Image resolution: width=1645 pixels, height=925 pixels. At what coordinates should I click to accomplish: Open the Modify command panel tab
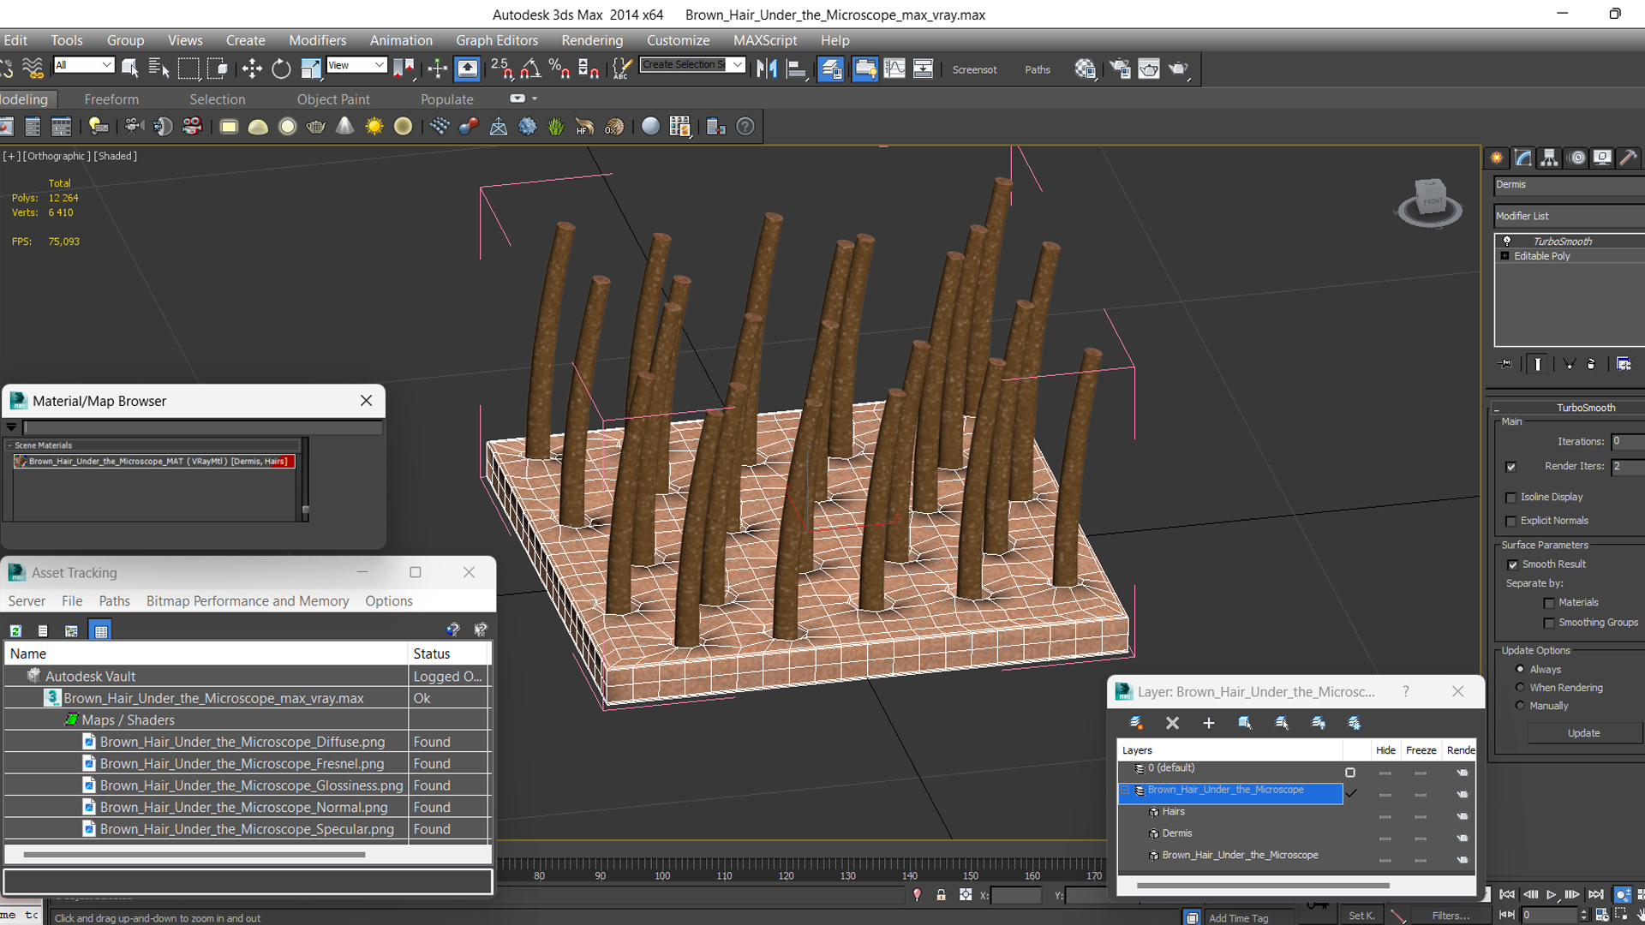[x=1523, y=158]
